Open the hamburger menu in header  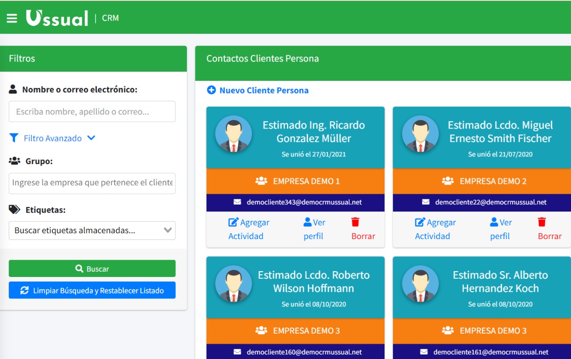12,18
